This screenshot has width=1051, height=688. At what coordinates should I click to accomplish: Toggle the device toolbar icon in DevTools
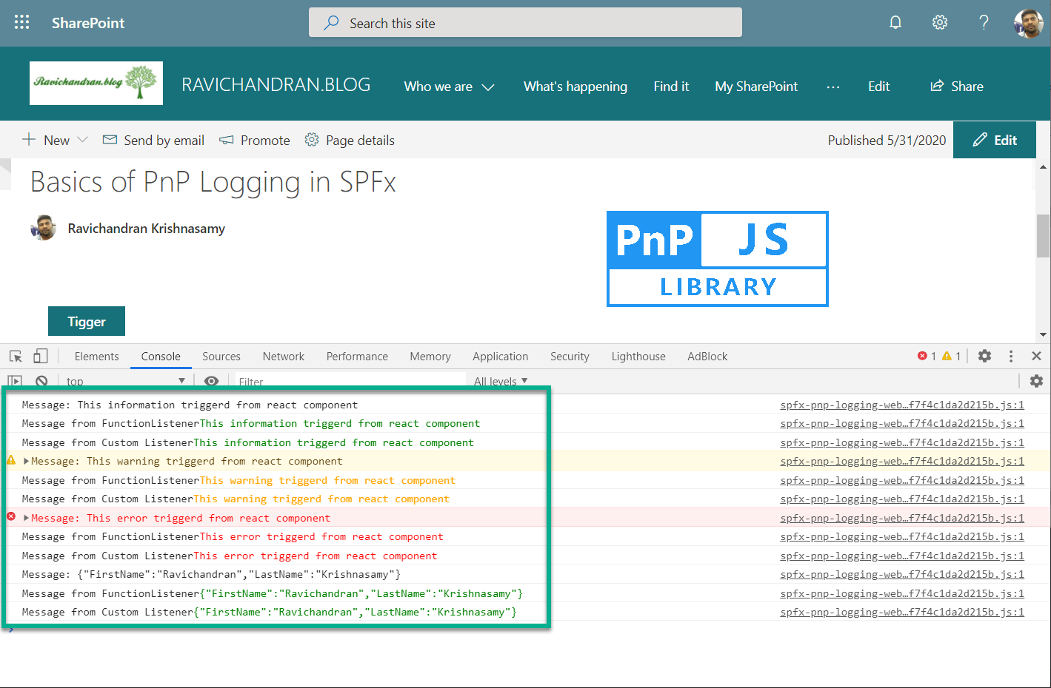(41, 357)
